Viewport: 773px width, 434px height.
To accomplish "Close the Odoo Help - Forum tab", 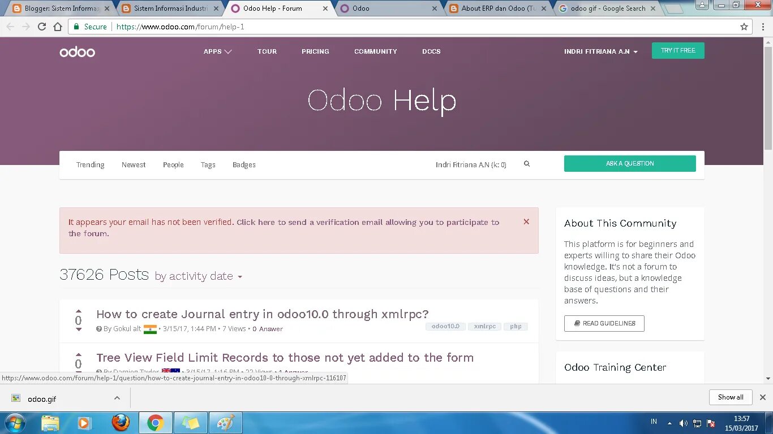I will tap(325, 8).
